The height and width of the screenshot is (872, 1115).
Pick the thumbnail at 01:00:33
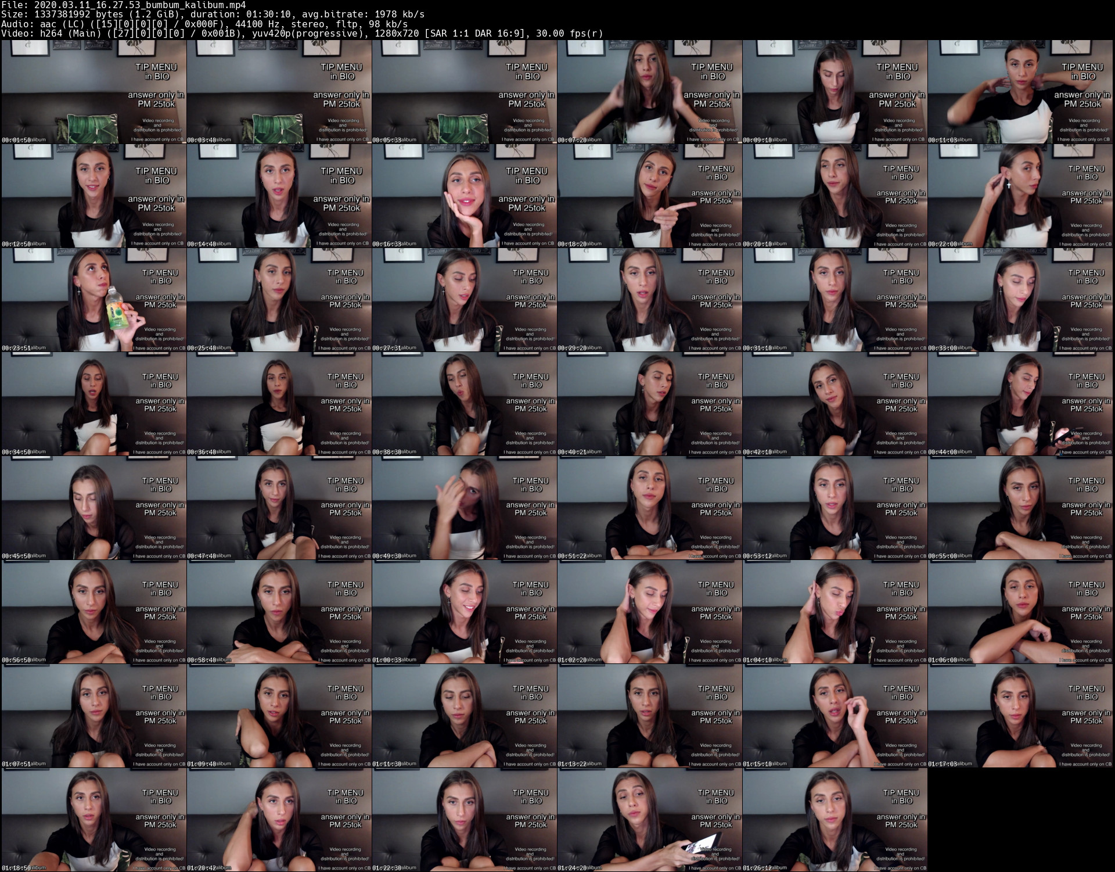point(465,612)
